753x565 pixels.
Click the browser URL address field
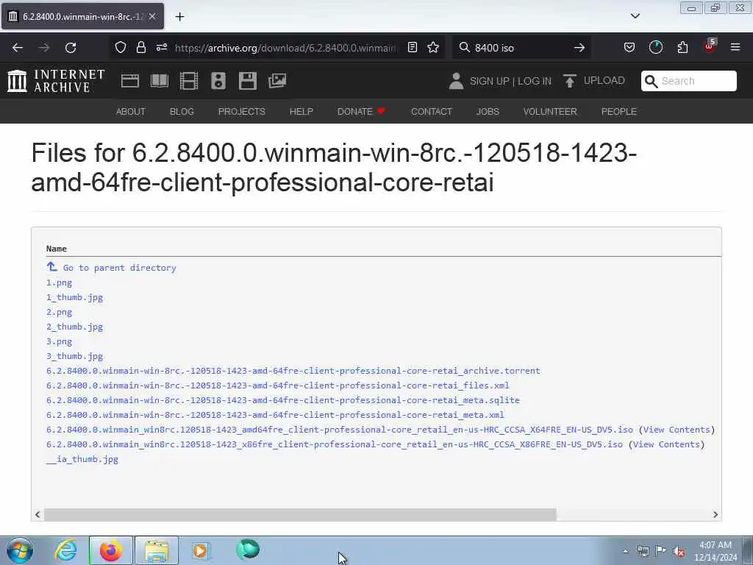pos(286,48)
